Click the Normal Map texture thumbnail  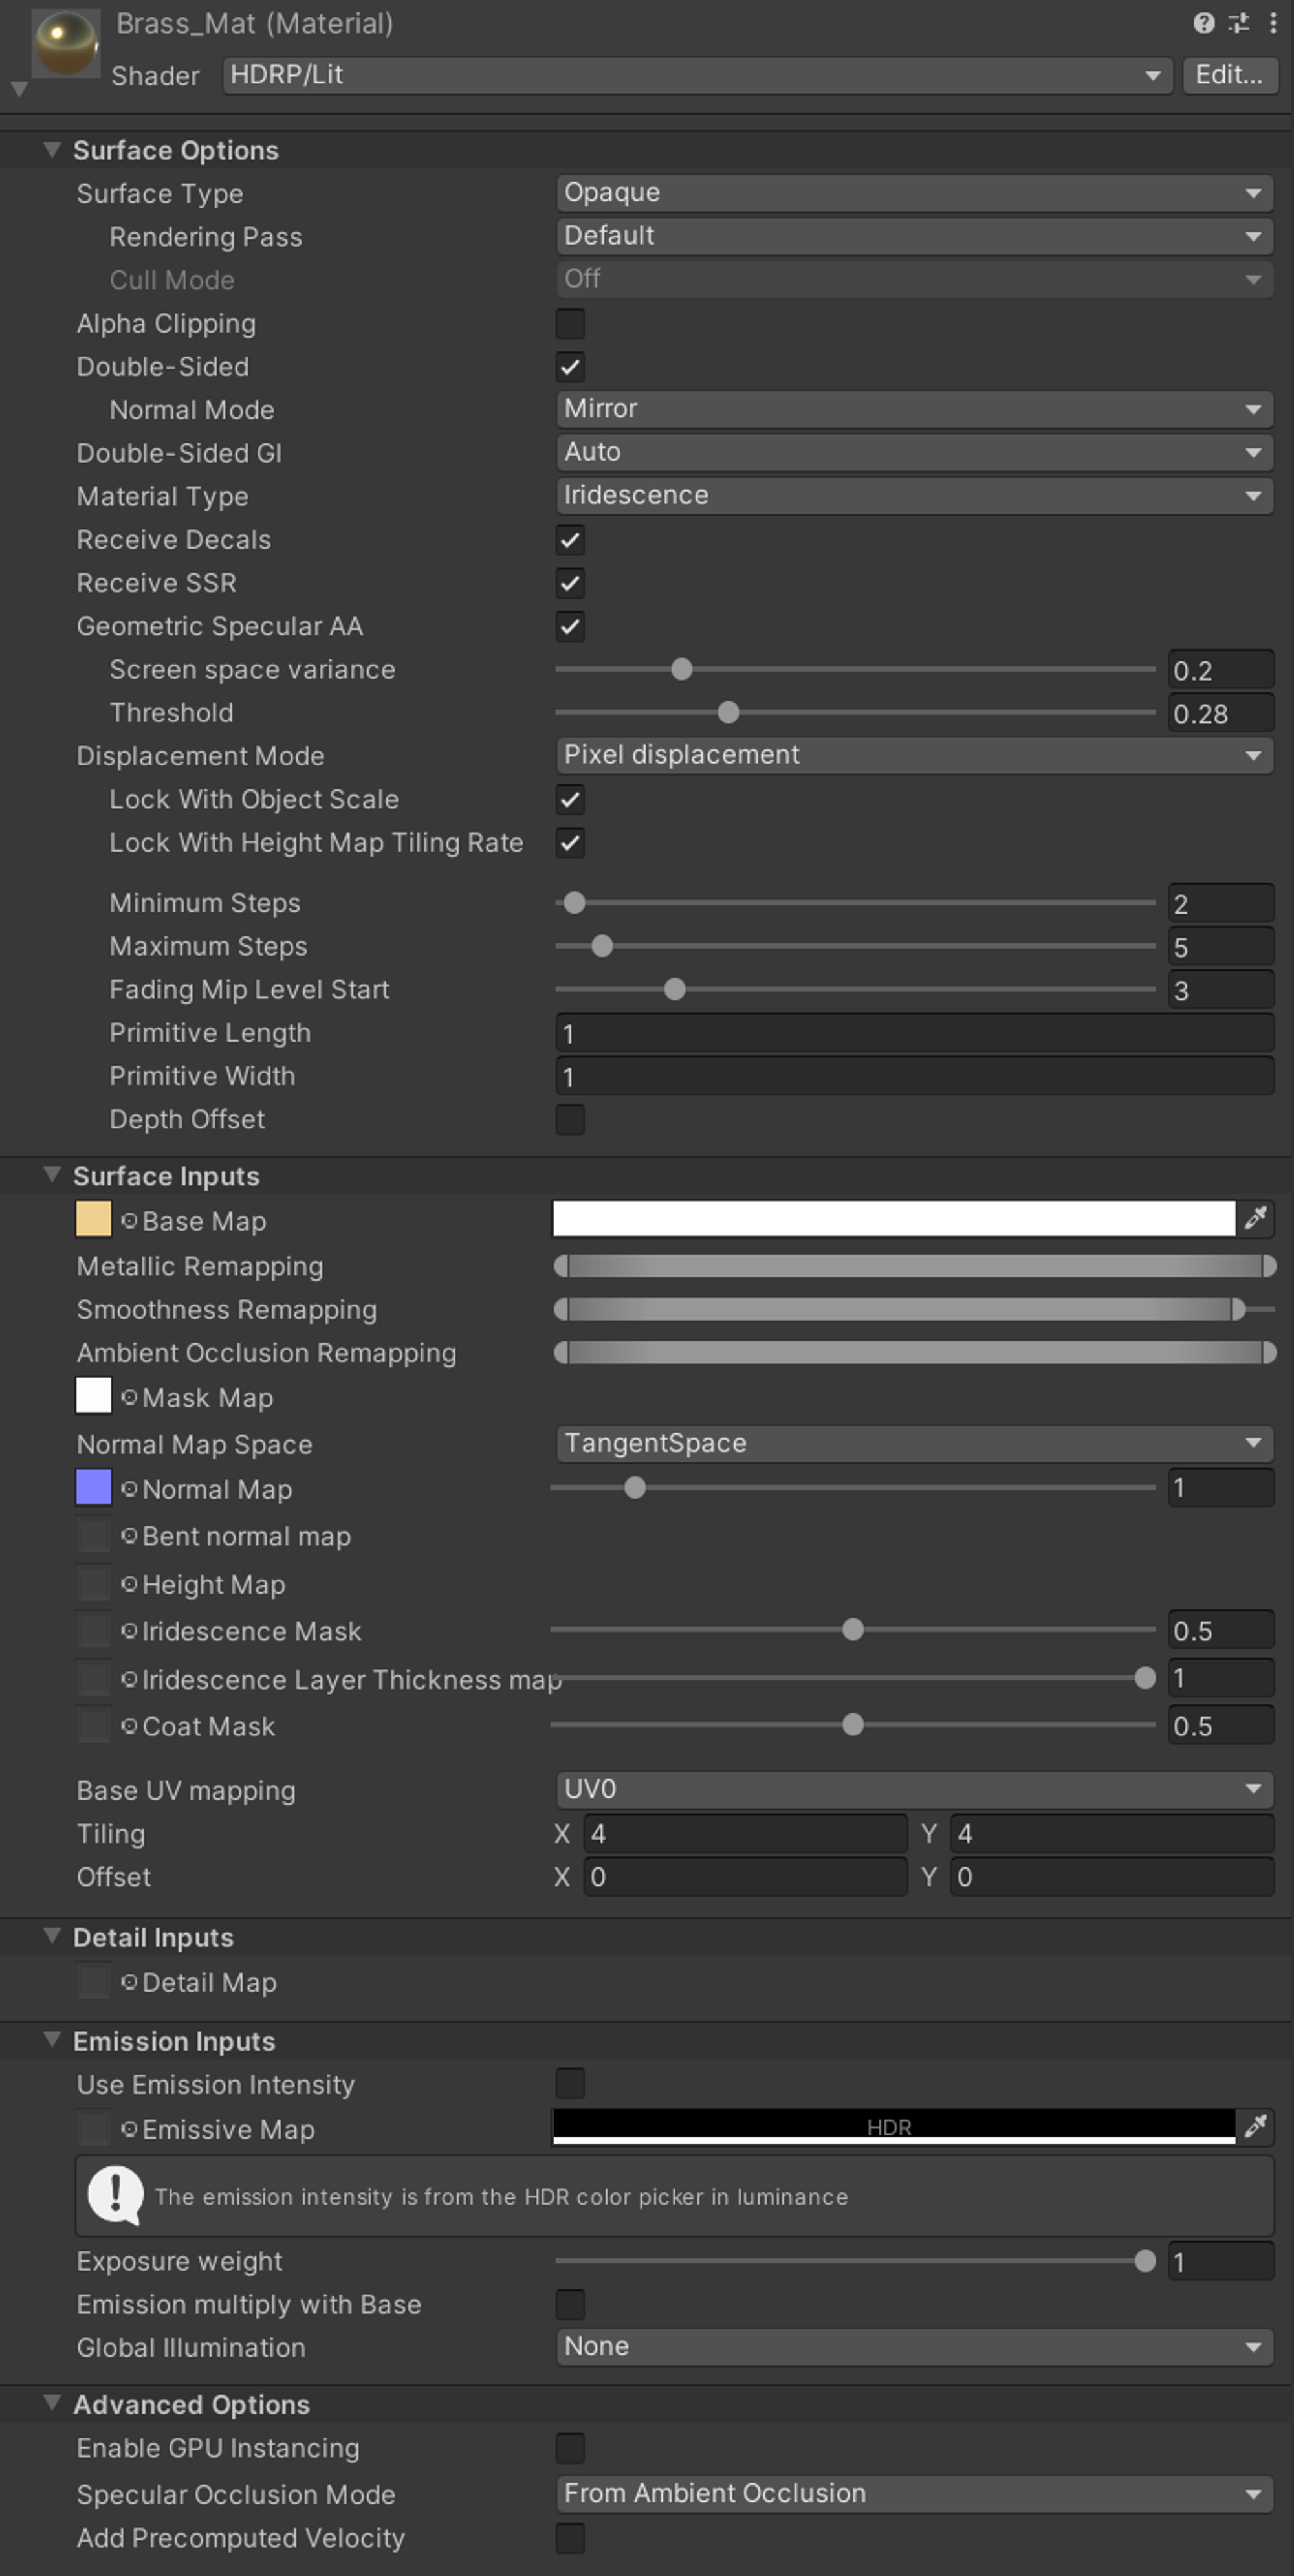tap(94, 1487)
